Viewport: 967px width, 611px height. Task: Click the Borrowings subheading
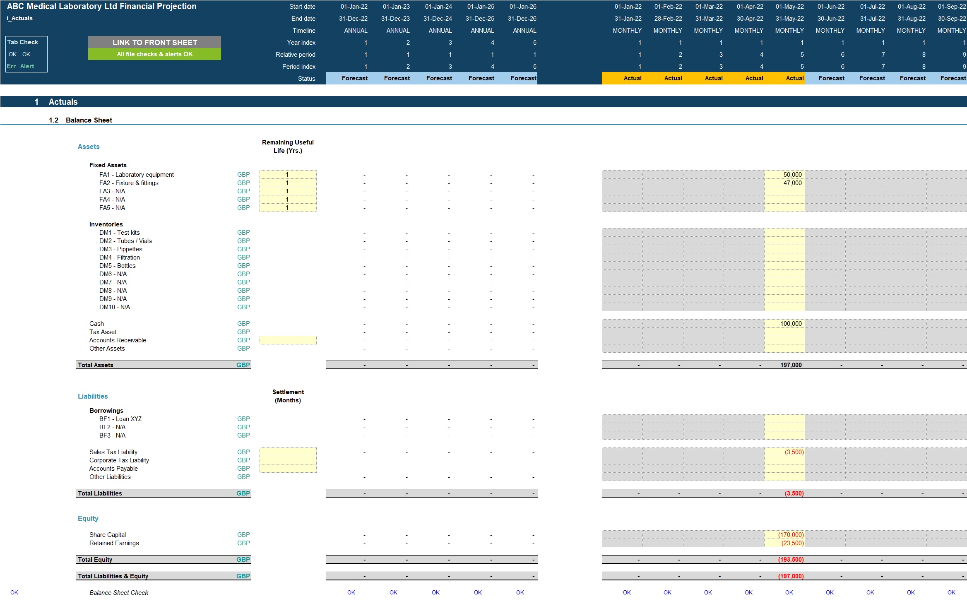click(x=106, y=411)
